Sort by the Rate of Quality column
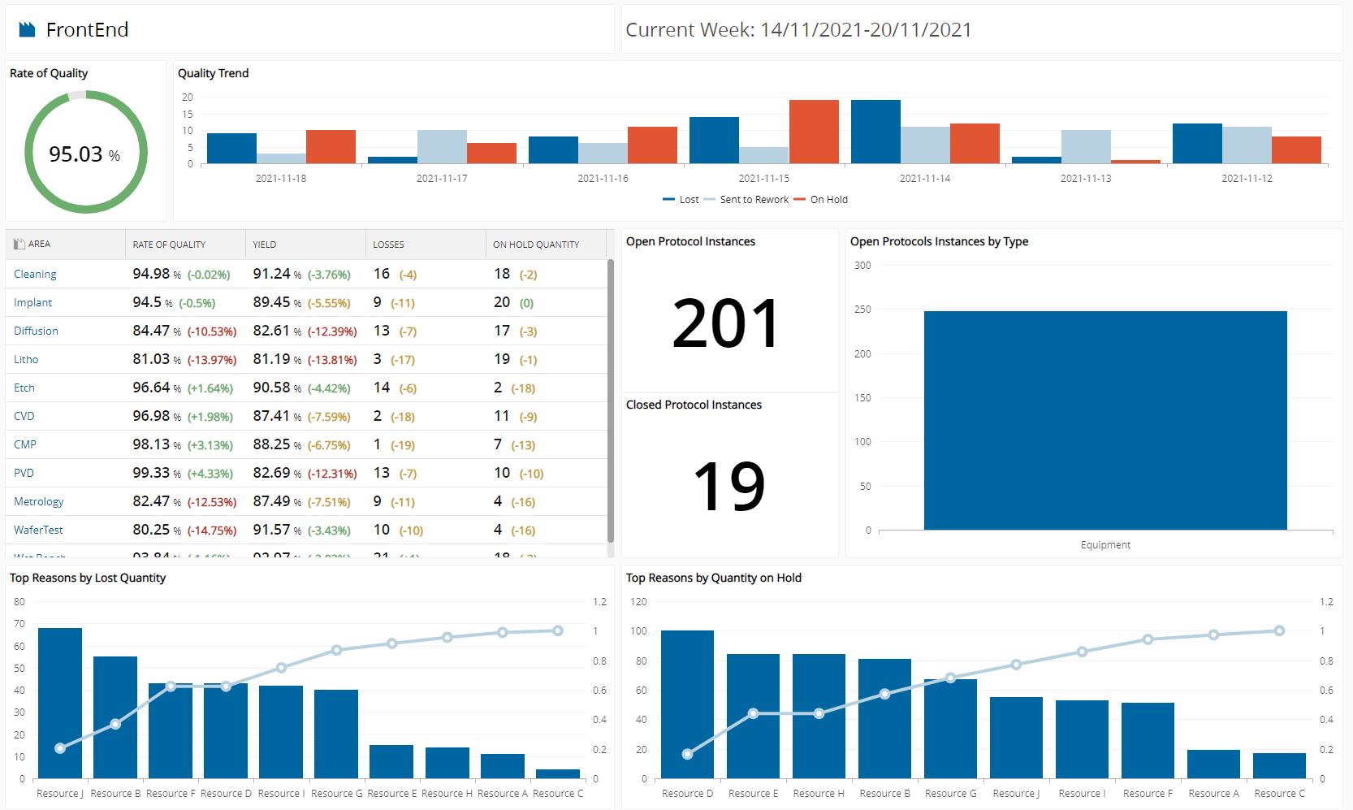Image resolution: width=1353 pixels, height=810 pixels. [169, 245]
